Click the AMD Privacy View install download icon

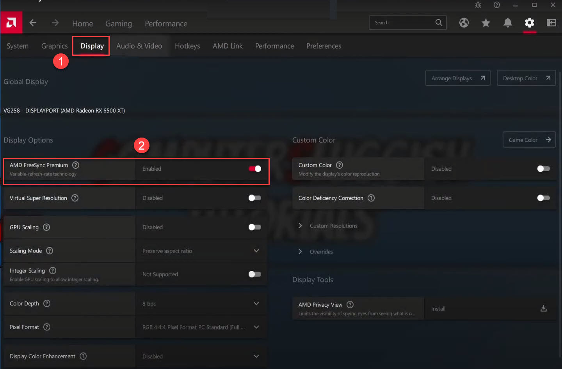[543, 309]
